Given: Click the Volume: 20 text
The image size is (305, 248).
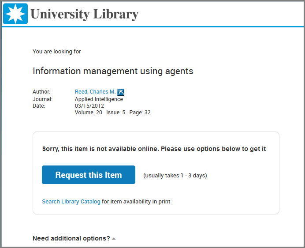Looking at the screenshot, I should [89, 113].
